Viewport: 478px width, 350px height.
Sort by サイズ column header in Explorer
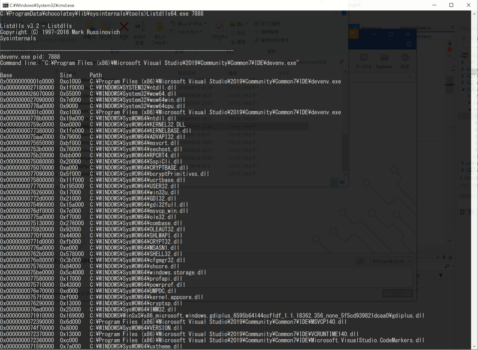(x=284, y=73)
